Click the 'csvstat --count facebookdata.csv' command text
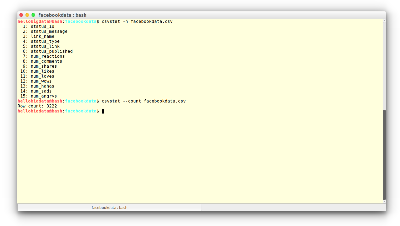This screenshot has width=400, height=226. [144, 101]
